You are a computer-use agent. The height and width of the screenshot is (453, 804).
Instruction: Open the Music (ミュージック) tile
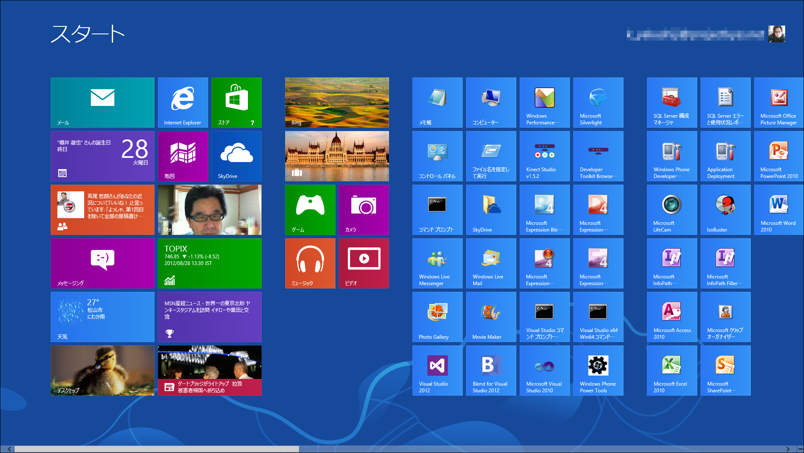point(310,263)
